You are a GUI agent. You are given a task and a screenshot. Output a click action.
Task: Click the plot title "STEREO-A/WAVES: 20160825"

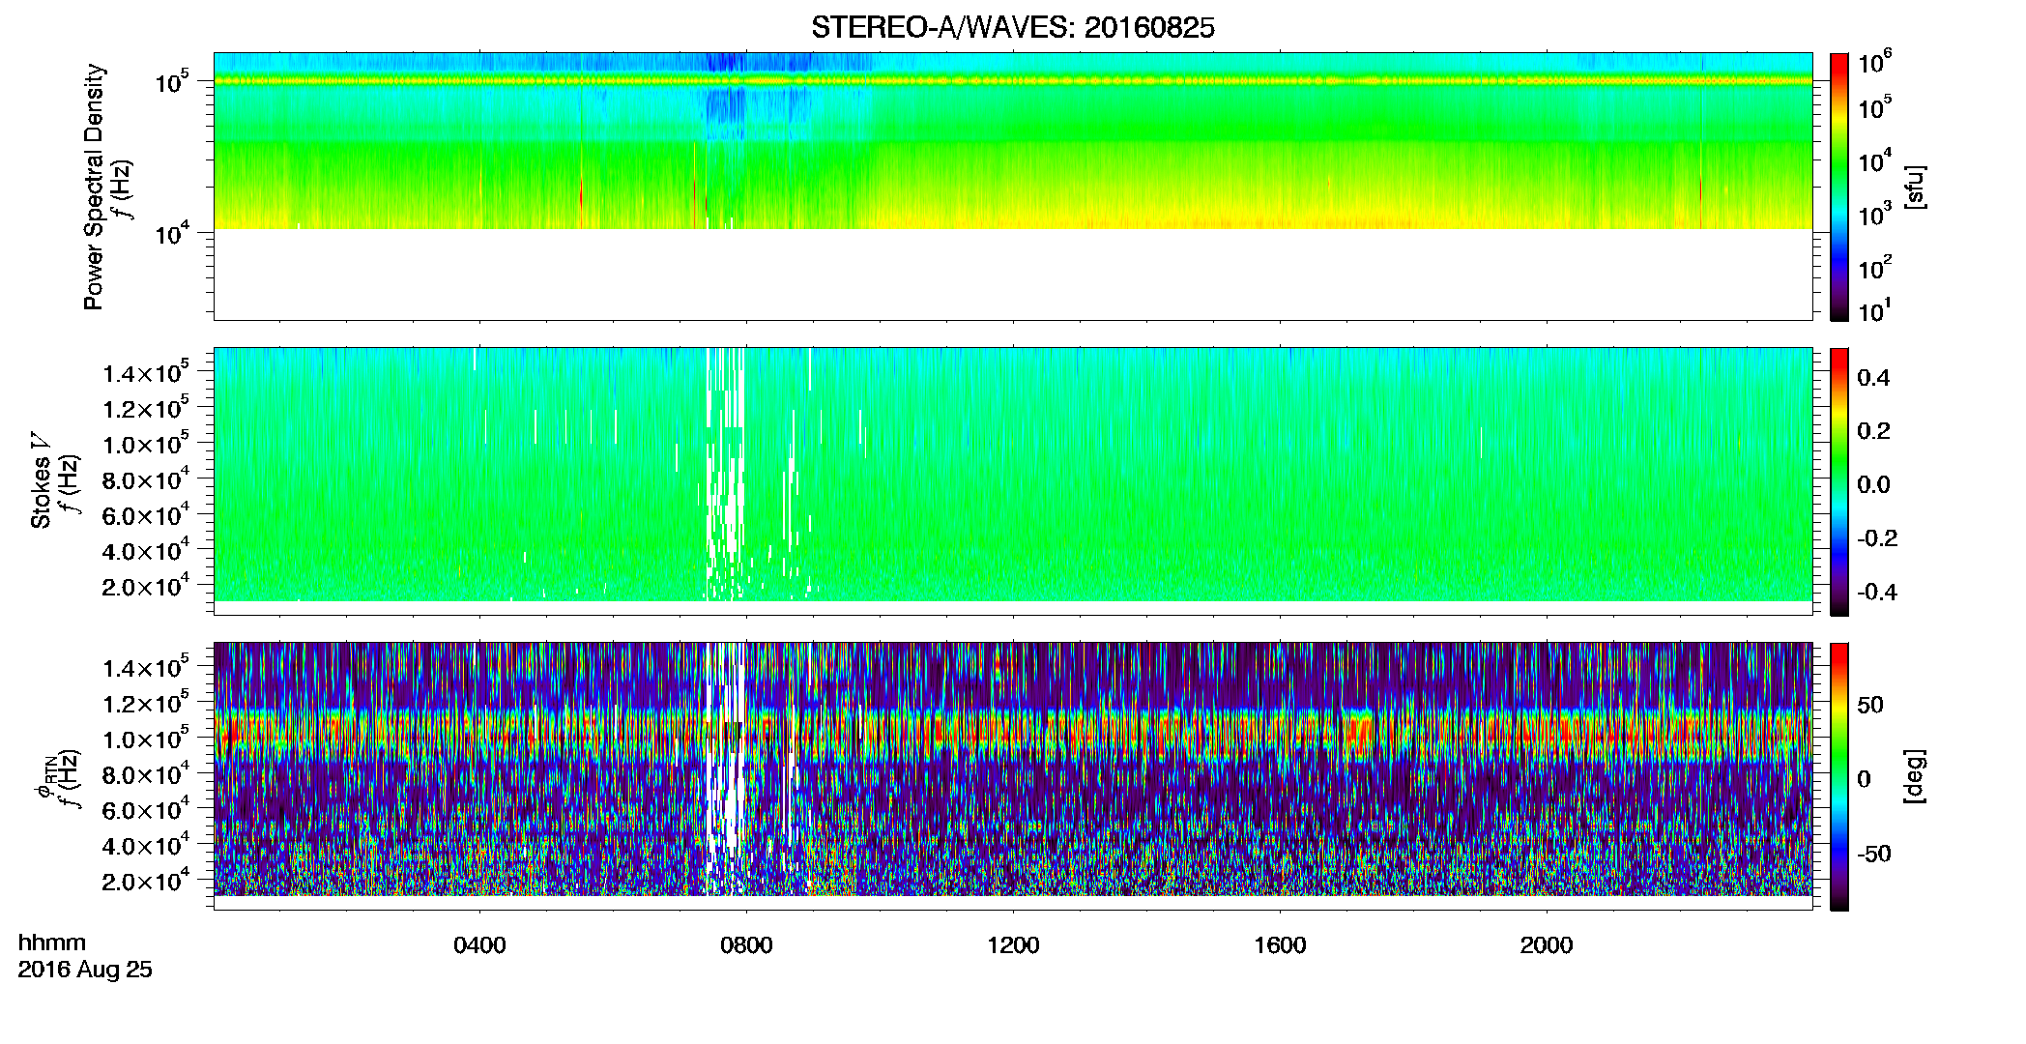pyautogui.click(x=1012, y=28)
